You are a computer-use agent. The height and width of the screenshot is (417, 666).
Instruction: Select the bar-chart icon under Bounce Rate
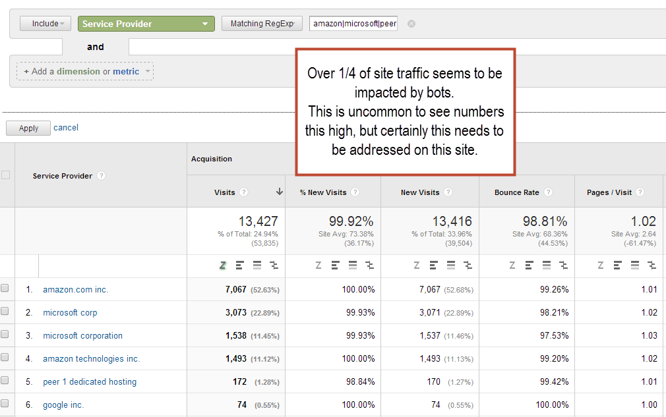[x=530, y=265]
